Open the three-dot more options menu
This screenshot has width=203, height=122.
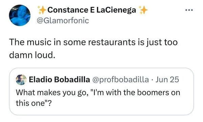[x=189, y=10]
